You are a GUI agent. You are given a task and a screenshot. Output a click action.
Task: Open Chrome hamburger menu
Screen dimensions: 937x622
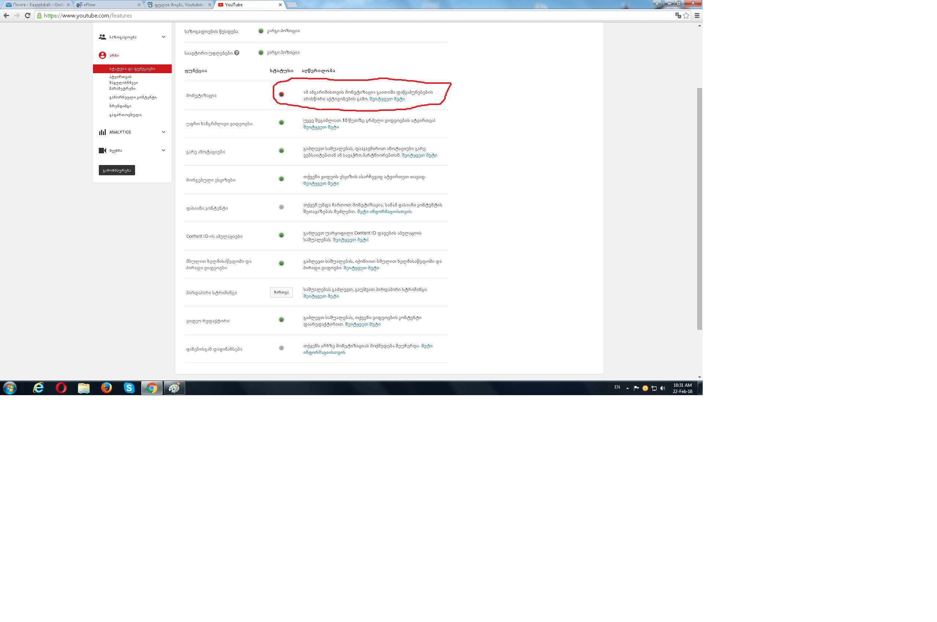tap(697, 15)
